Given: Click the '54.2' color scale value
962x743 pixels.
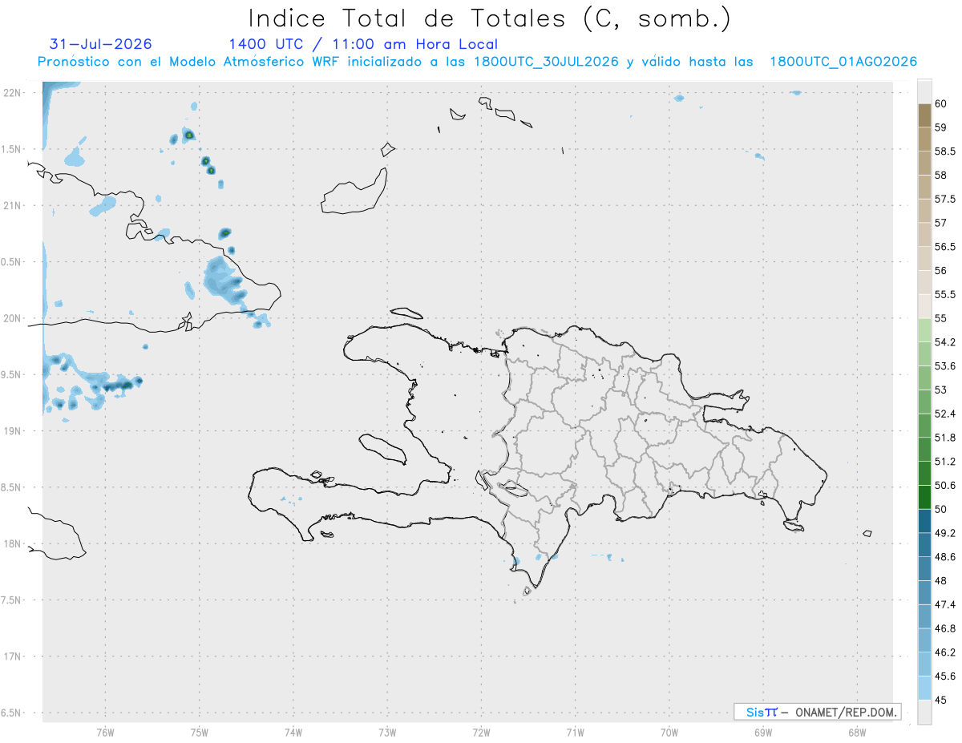Looking at the screenshot, I should 945,342.
